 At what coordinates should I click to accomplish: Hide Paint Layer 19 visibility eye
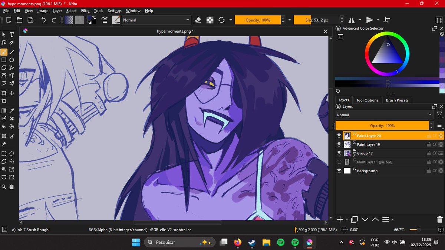pyautogui.click(x=339, y=144)
